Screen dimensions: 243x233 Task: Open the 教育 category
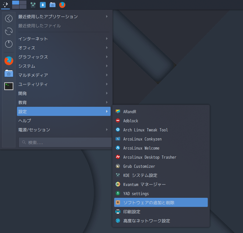tap(64, 102)
